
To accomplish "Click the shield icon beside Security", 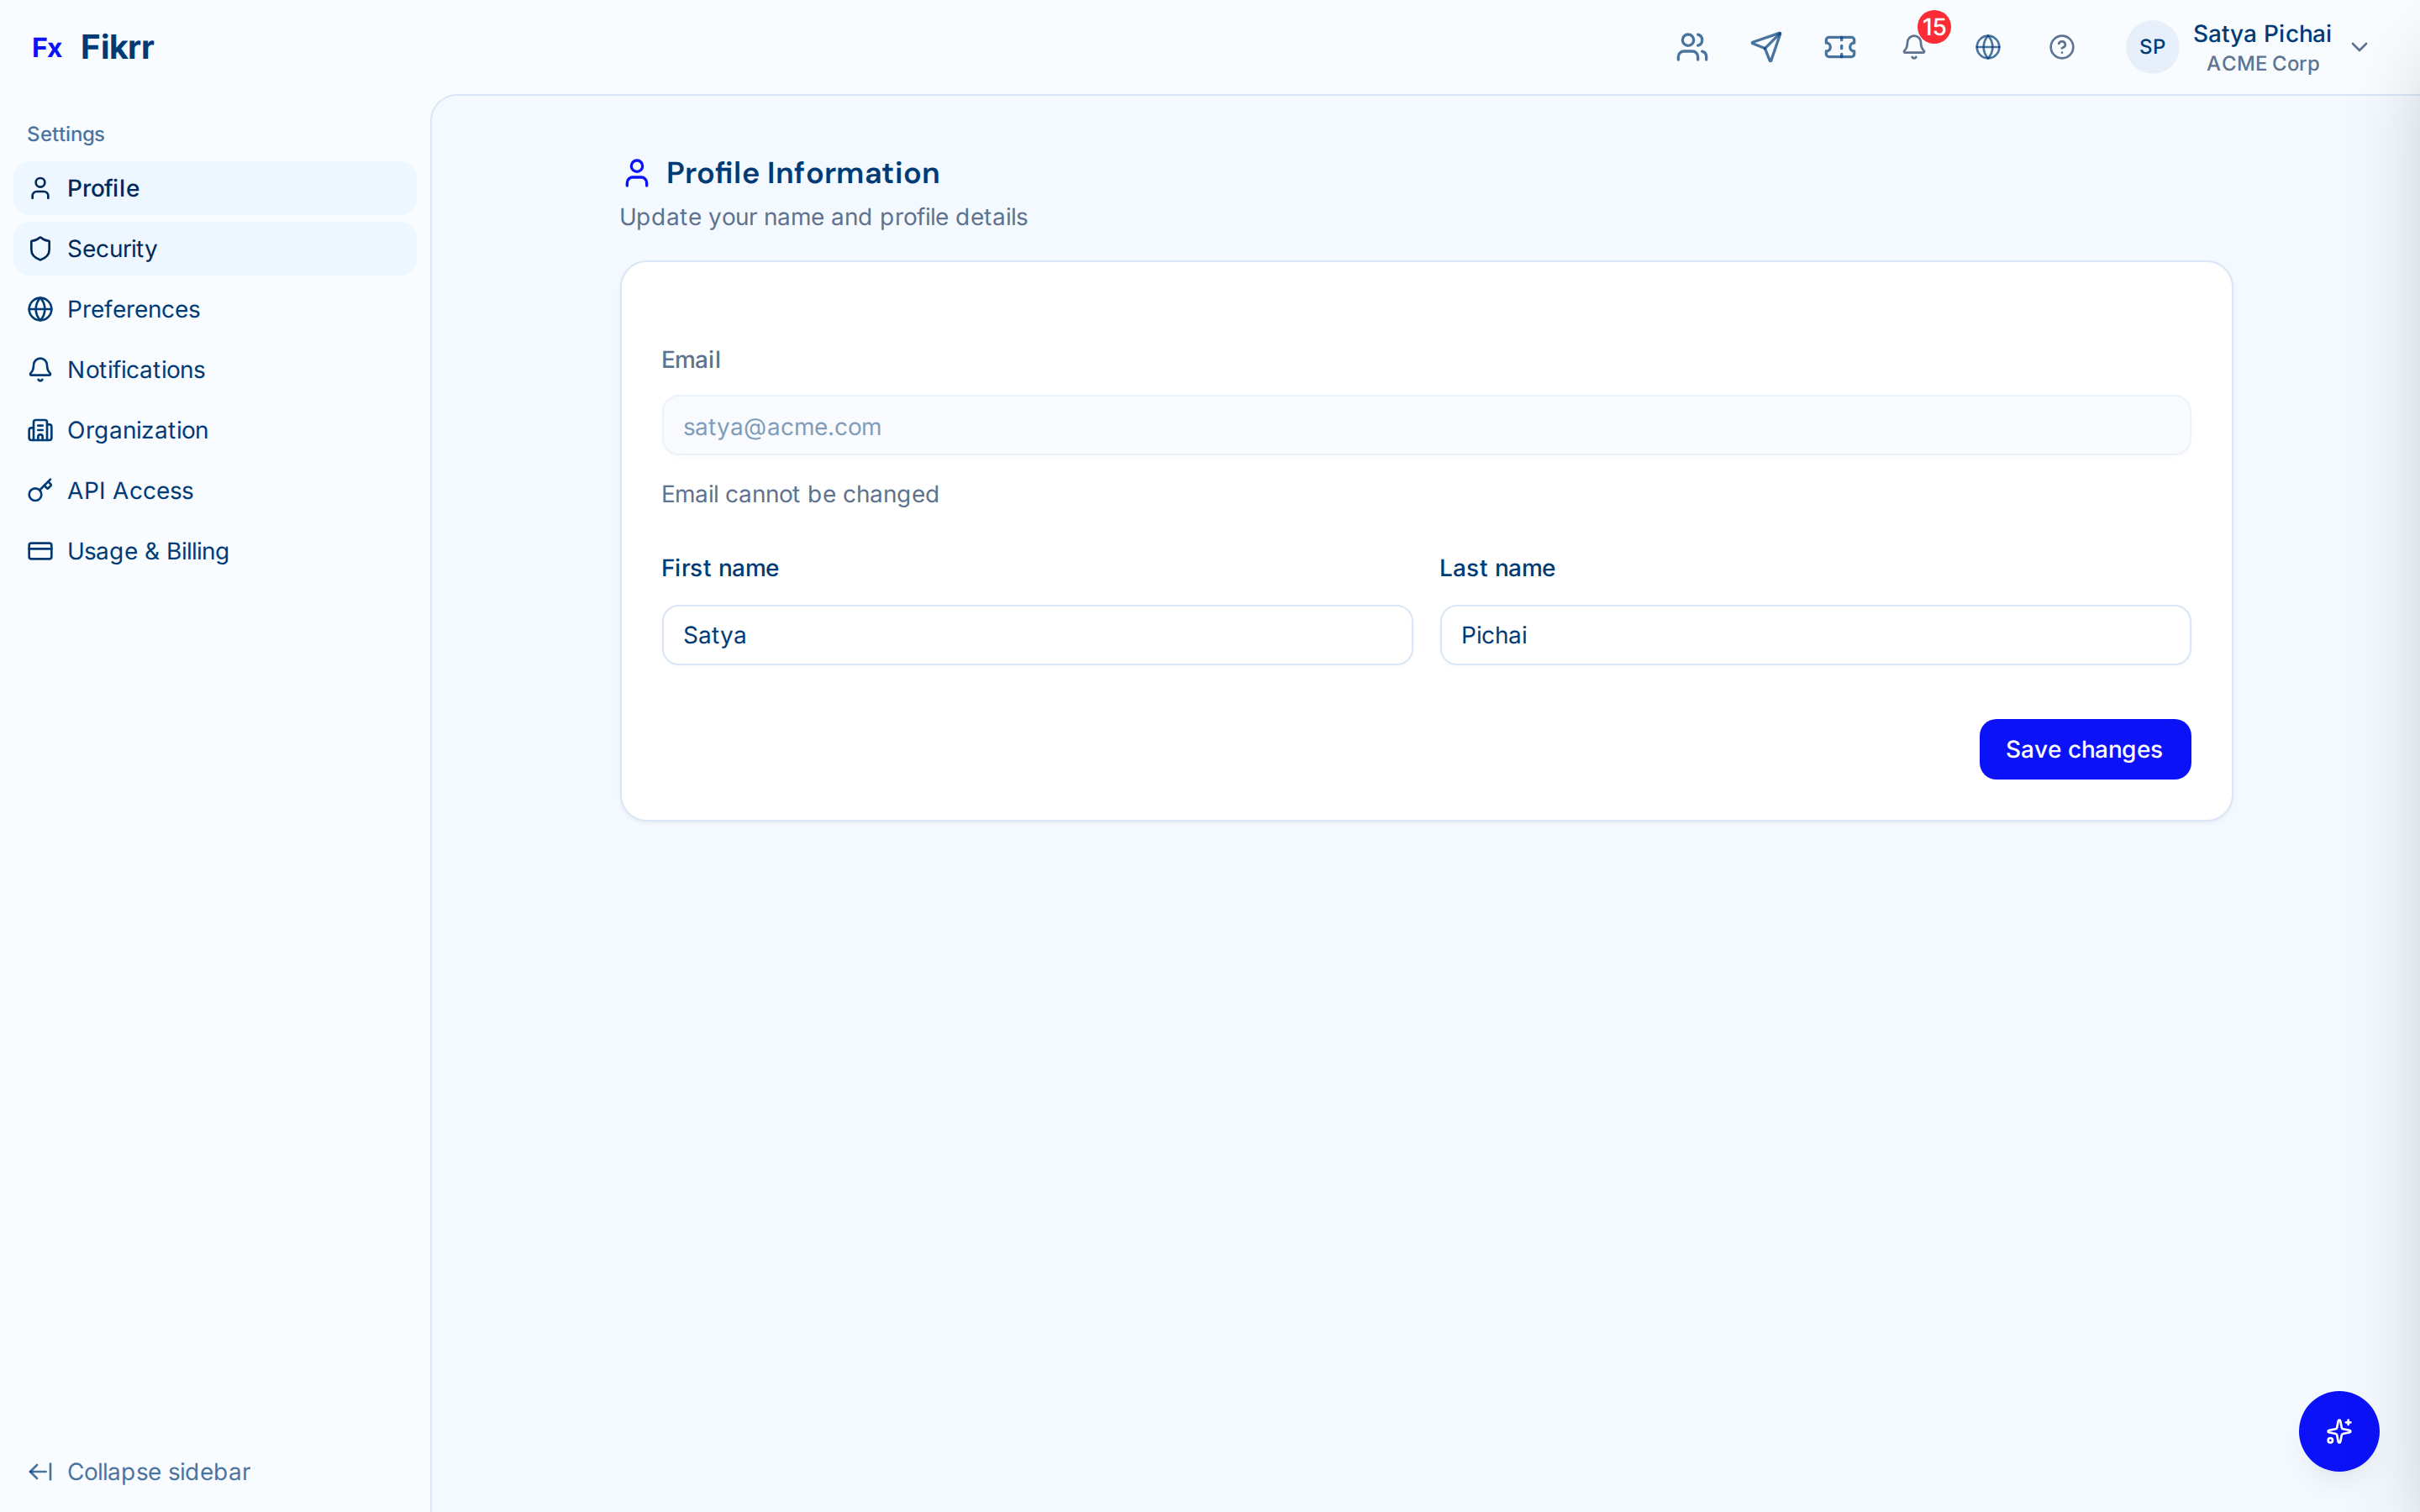I will click(x=40, y=248).
